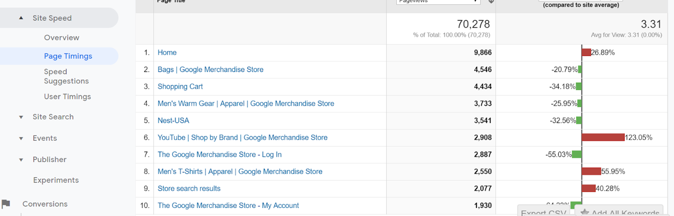
Task: Open the Pageviews metric dropdown
Action: click(438, 2)
